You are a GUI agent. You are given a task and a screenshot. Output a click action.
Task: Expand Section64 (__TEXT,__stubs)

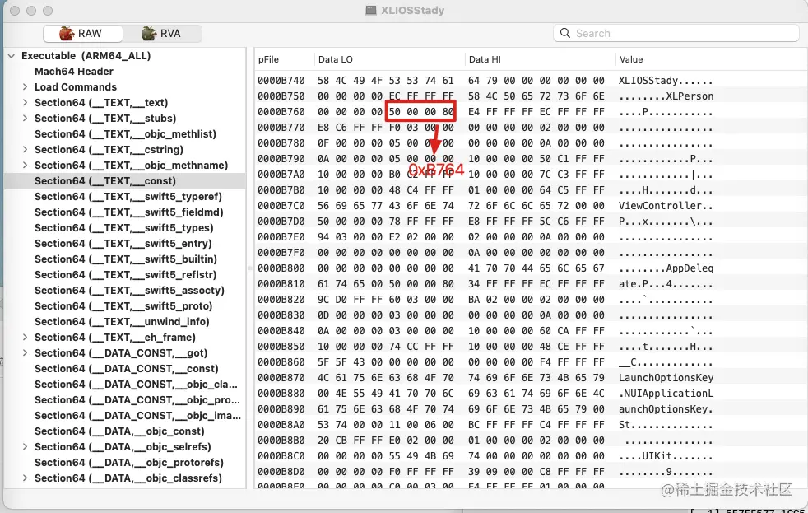[x=25, y=118]
